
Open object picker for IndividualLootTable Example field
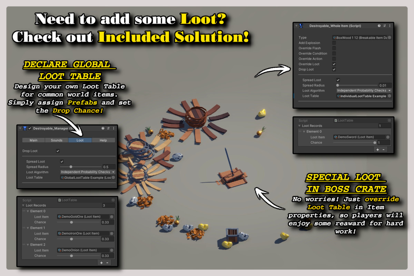[x=390, y=96]
